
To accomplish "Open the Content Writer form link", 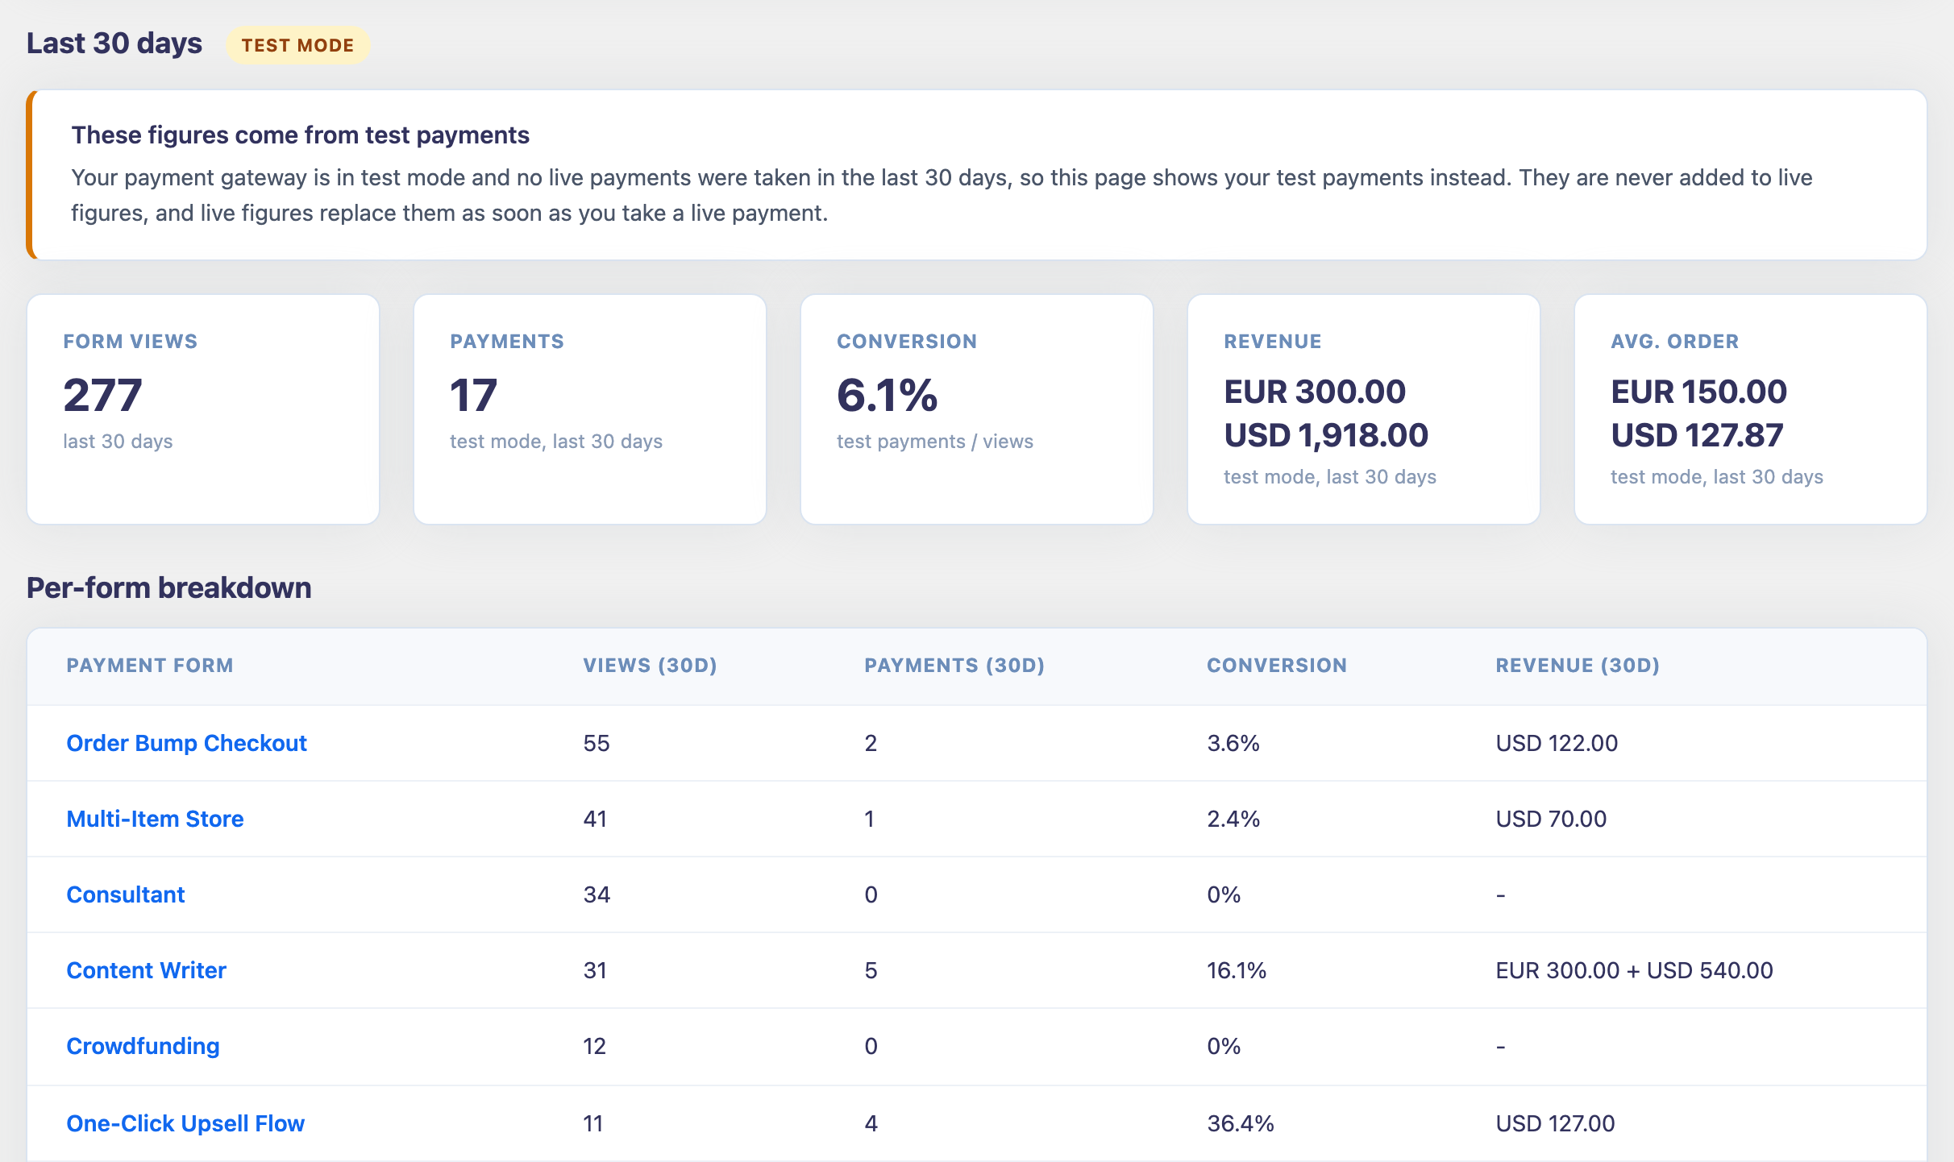I will (146, 970).
